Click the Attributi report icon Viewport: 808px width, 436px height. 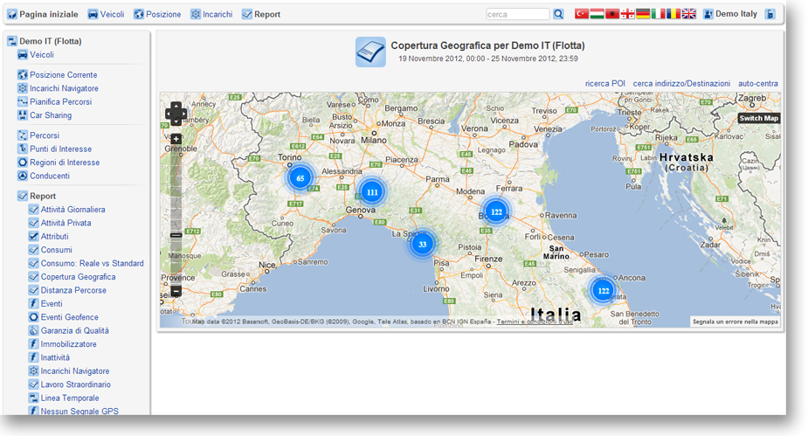click(x=33, y=236)
